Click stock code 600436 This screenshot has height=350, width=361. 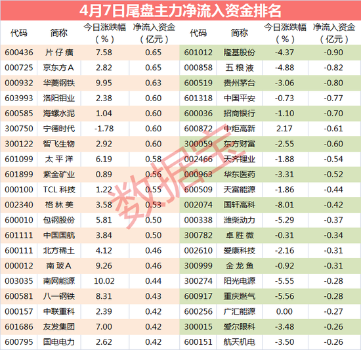point(19,53)
